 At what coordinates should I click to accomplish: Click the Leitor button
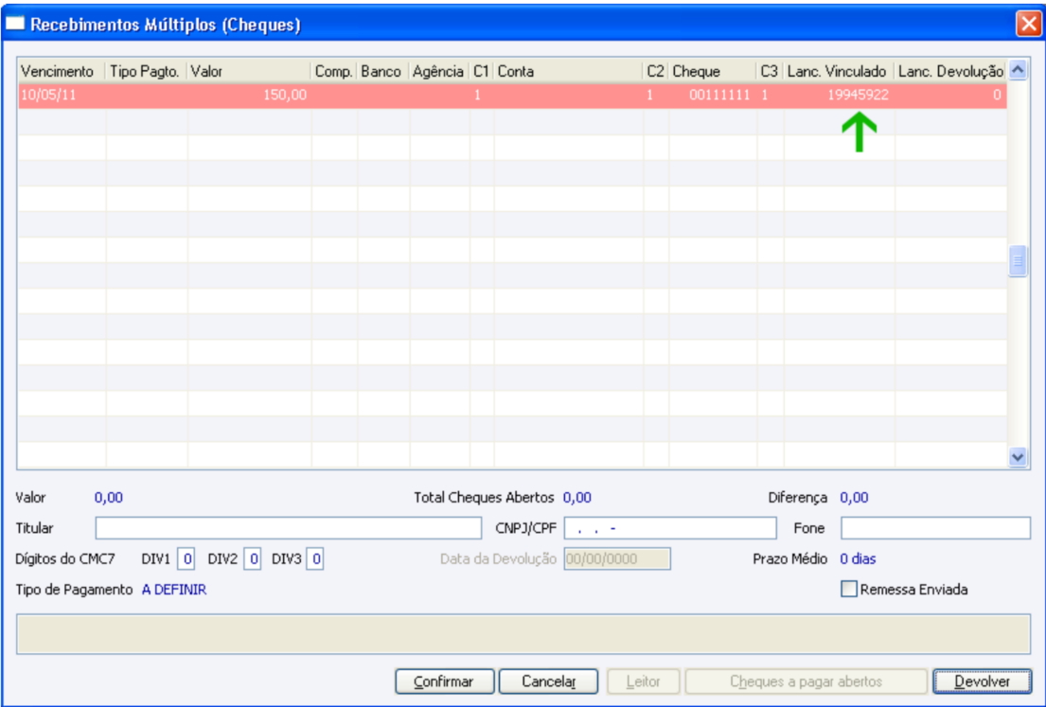(x=643, y=681)
